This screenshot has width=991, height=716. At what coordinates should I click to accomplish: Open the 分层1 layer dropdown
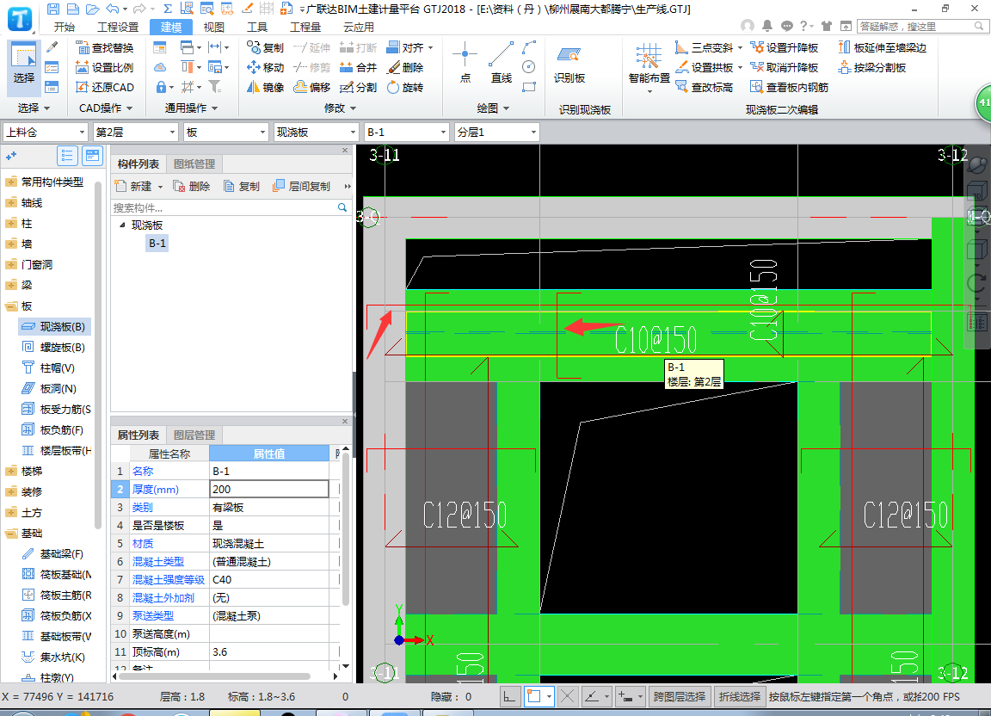coord(496,133)
